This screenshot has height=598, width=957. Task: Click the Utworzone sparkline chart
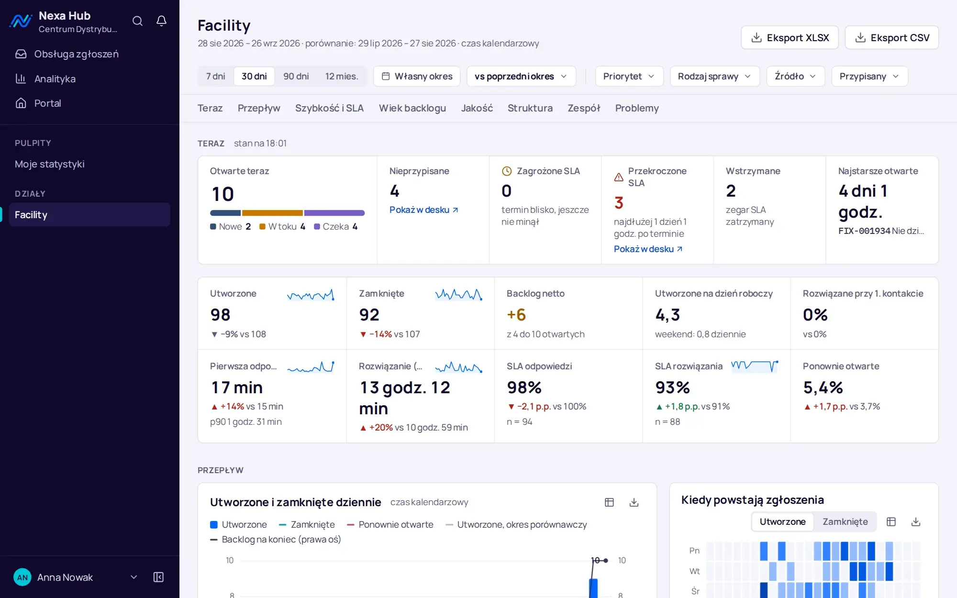(x=311, y=295)
